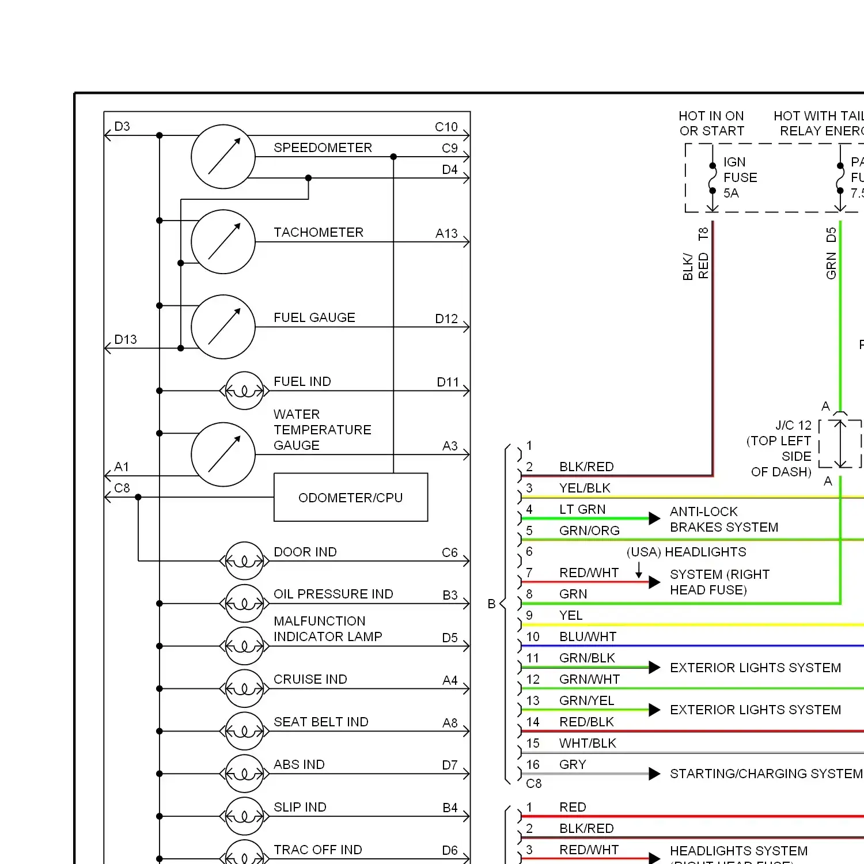Click EXTERIOR LIGHTS SYSTEM beside GRN/BLK wire
The height and width of the screenshot is (864, 864).
tap(755, 668)
